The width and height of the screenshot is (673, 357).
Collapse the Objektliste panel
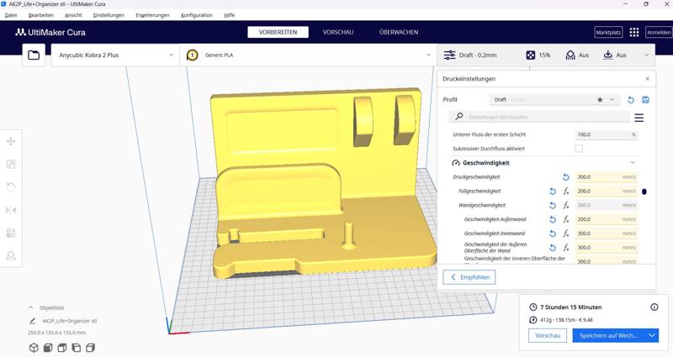click(x=31, y=307)
